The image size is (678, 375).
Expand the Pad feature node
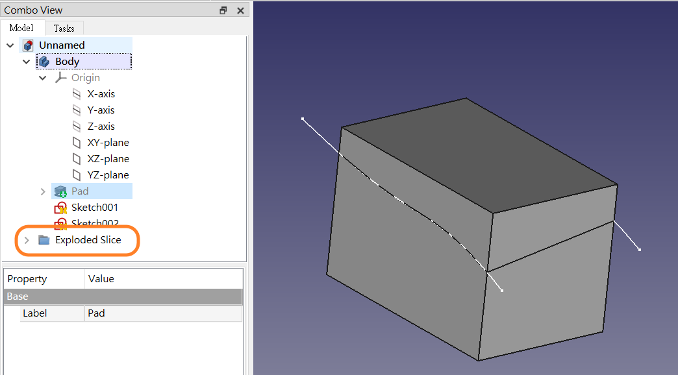point(43,191)
